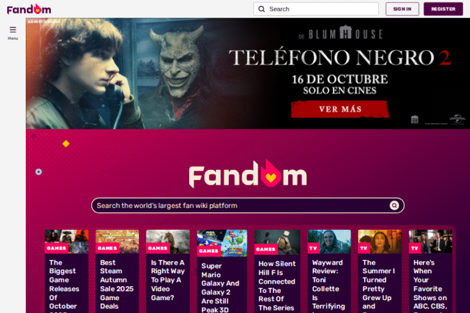Click the GAMES tag on Biggest Game Releases card
Screen dimensions: 470x313
pos(56,248)
